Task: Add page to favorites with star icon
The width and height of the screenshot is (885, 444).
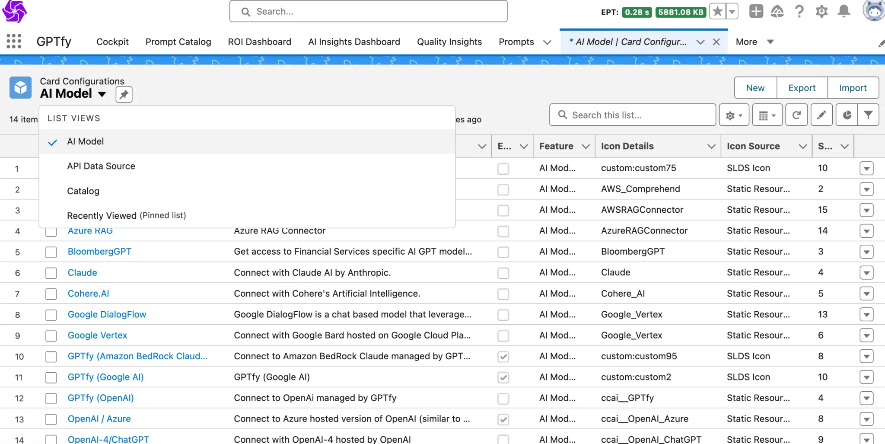Action: (717, 12)
